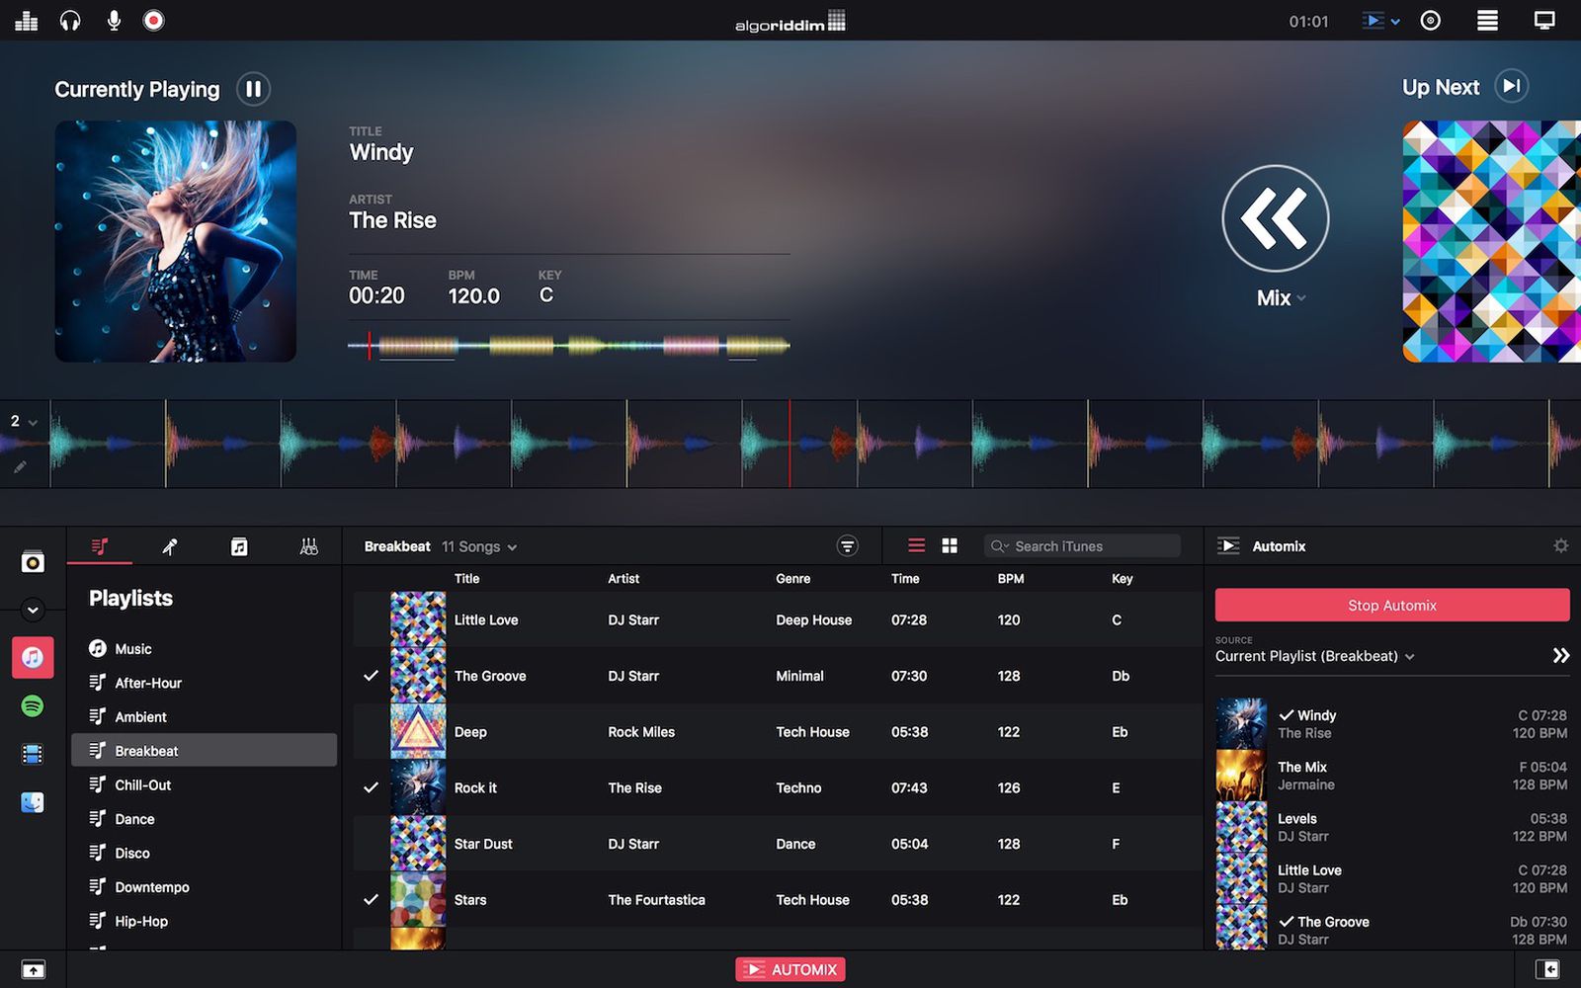This screenshot has height=988, width=1581.
Task: Switch to the Artists tab with the microphone icon
Action: coord(169,545)
